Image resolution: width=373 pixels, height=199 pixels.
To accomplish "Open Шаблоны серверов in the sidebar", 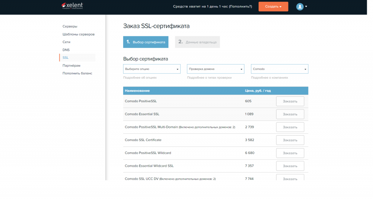I will pyautogui.click(x=79, y=34).
